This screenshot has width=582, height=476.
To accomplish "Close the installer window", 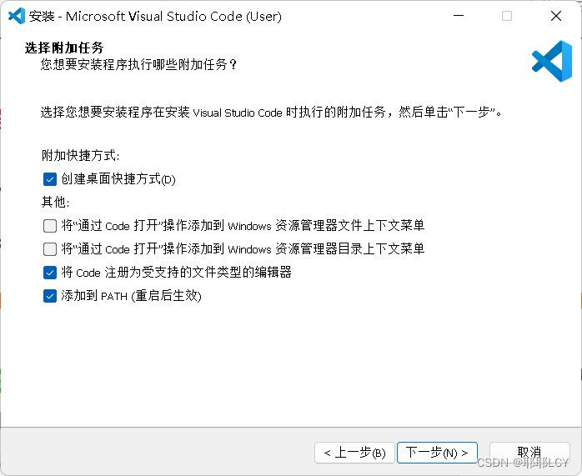I will point(556,16).
